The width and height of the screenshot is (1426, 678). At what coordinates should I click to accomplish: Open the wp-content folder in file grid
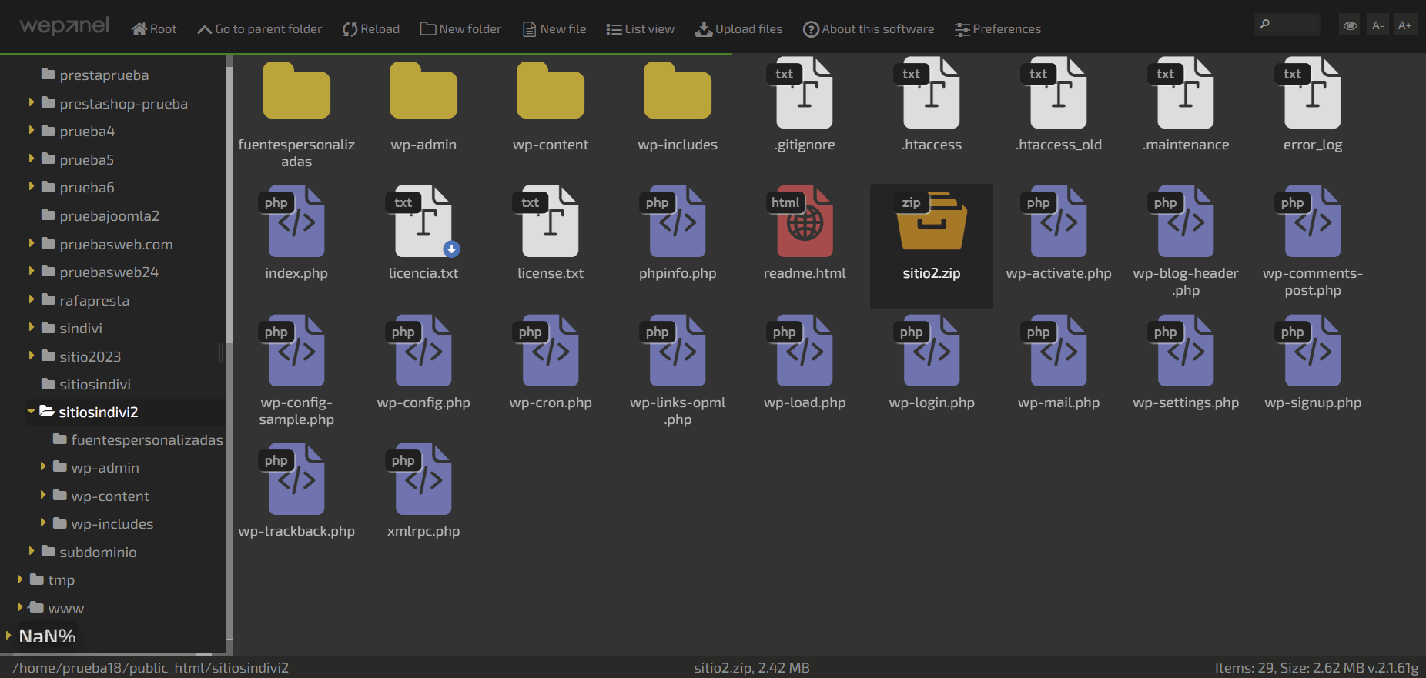550,94
